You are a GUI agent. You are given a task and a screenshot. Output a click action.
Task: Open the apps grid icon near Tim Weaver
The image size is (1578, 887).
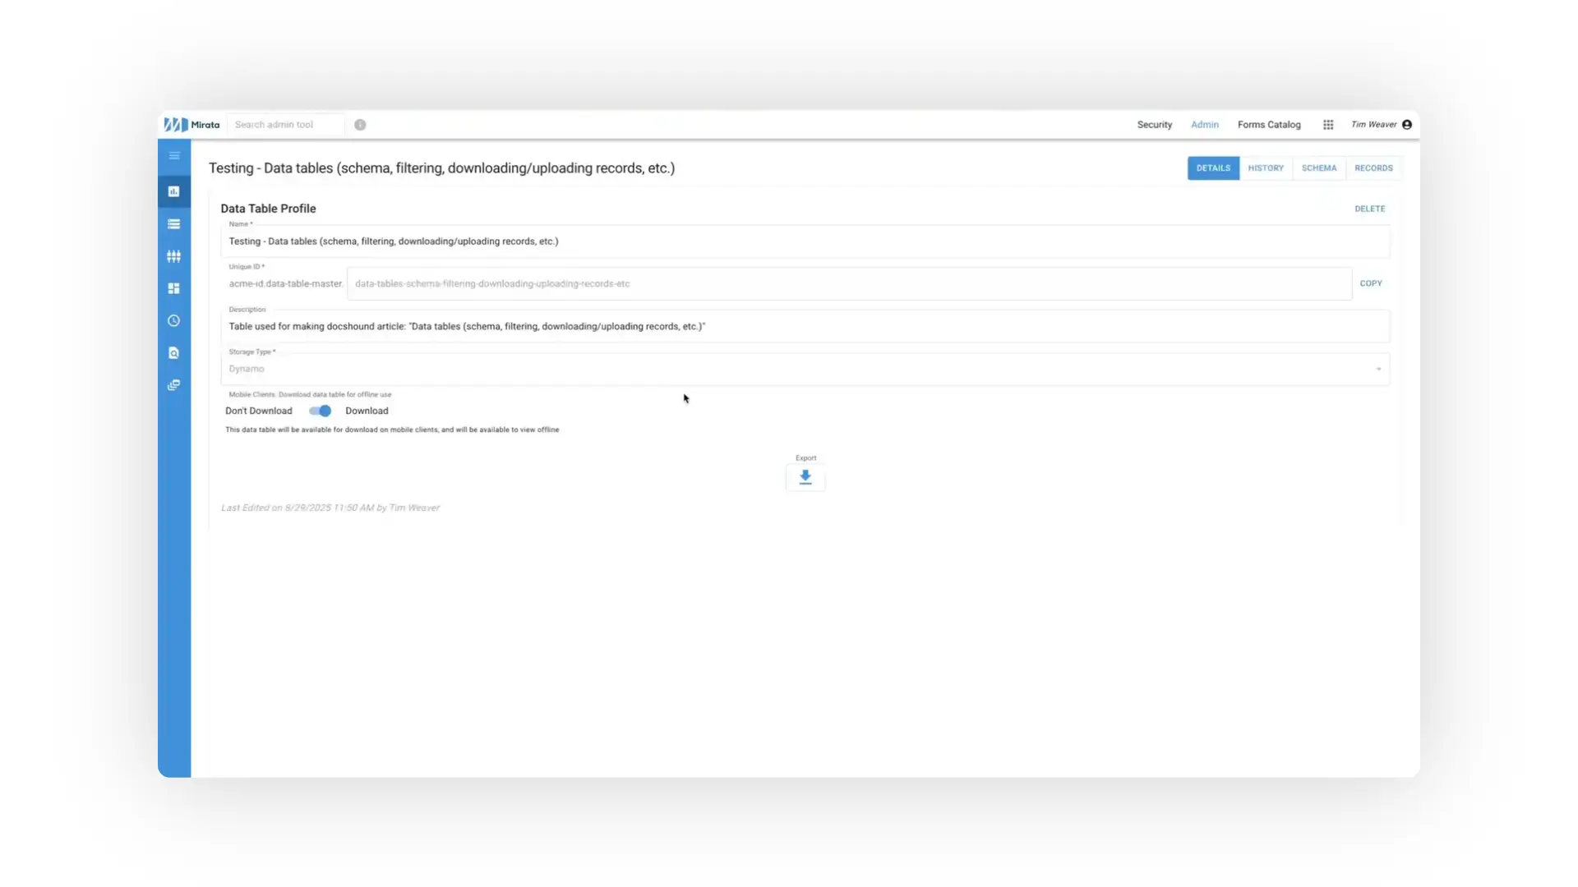click(1327, 124)
